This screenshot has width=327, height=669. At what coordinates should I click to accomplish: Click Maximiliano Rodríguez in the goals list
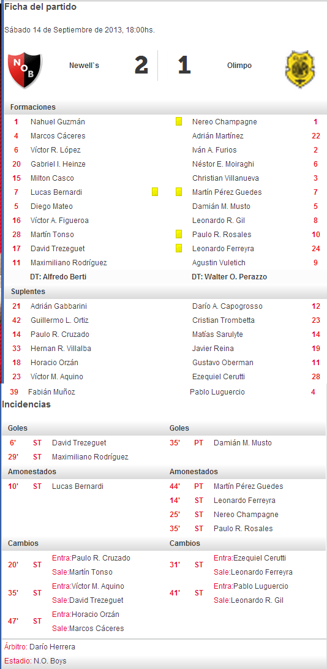(x=90, y=457)
